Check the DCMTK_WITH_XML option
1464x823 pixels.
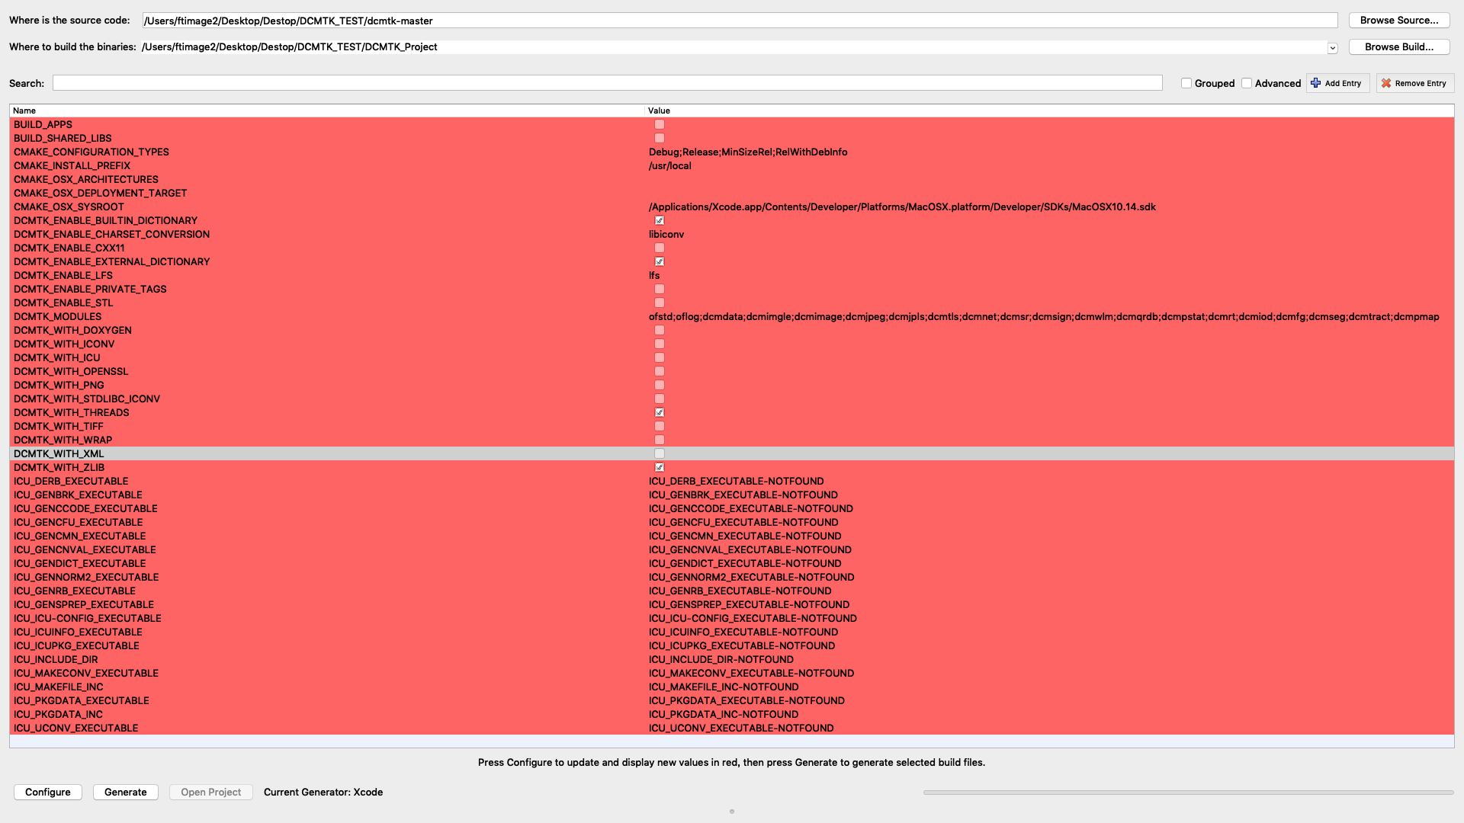coord(660,453)
